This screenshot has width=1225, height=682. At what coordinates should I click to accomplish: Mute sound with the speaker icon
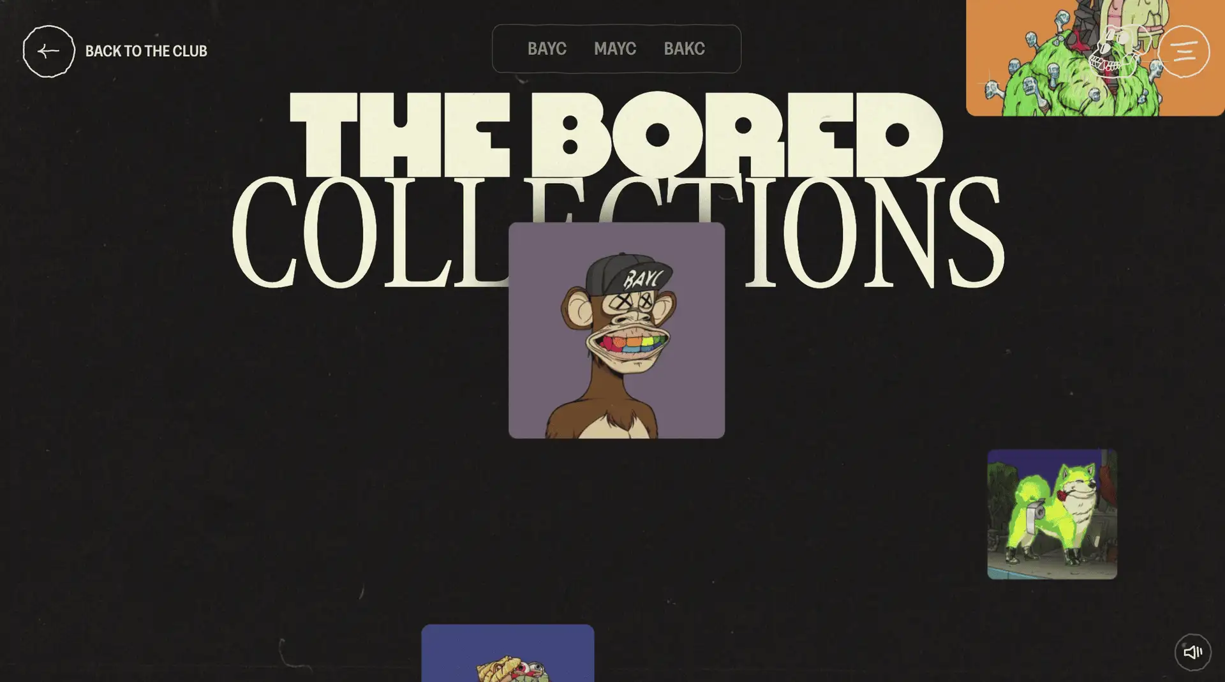1192,652
